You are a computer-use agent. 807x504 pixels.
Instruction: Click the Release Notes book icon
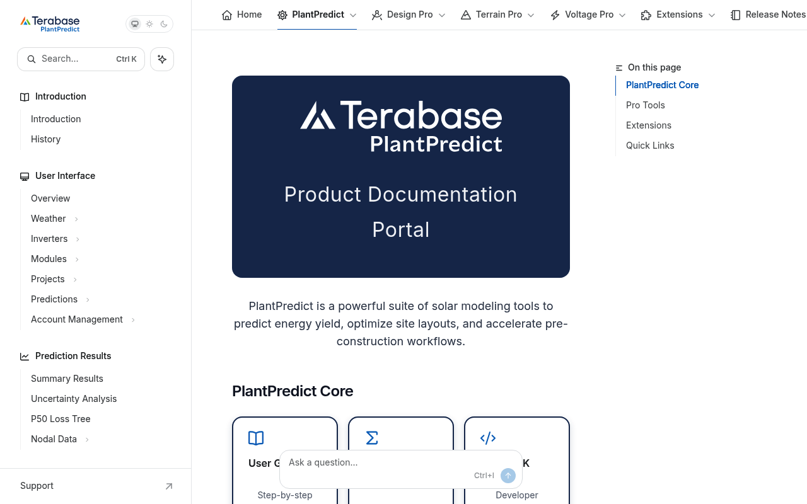735,15
